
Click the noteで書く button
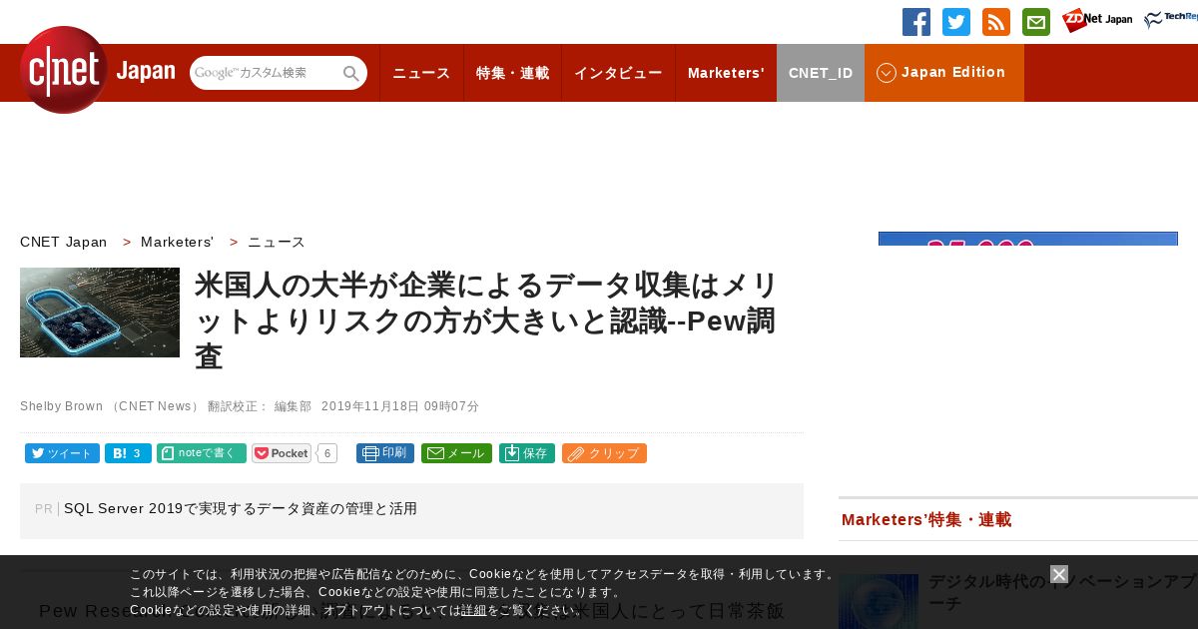point(202,453)
